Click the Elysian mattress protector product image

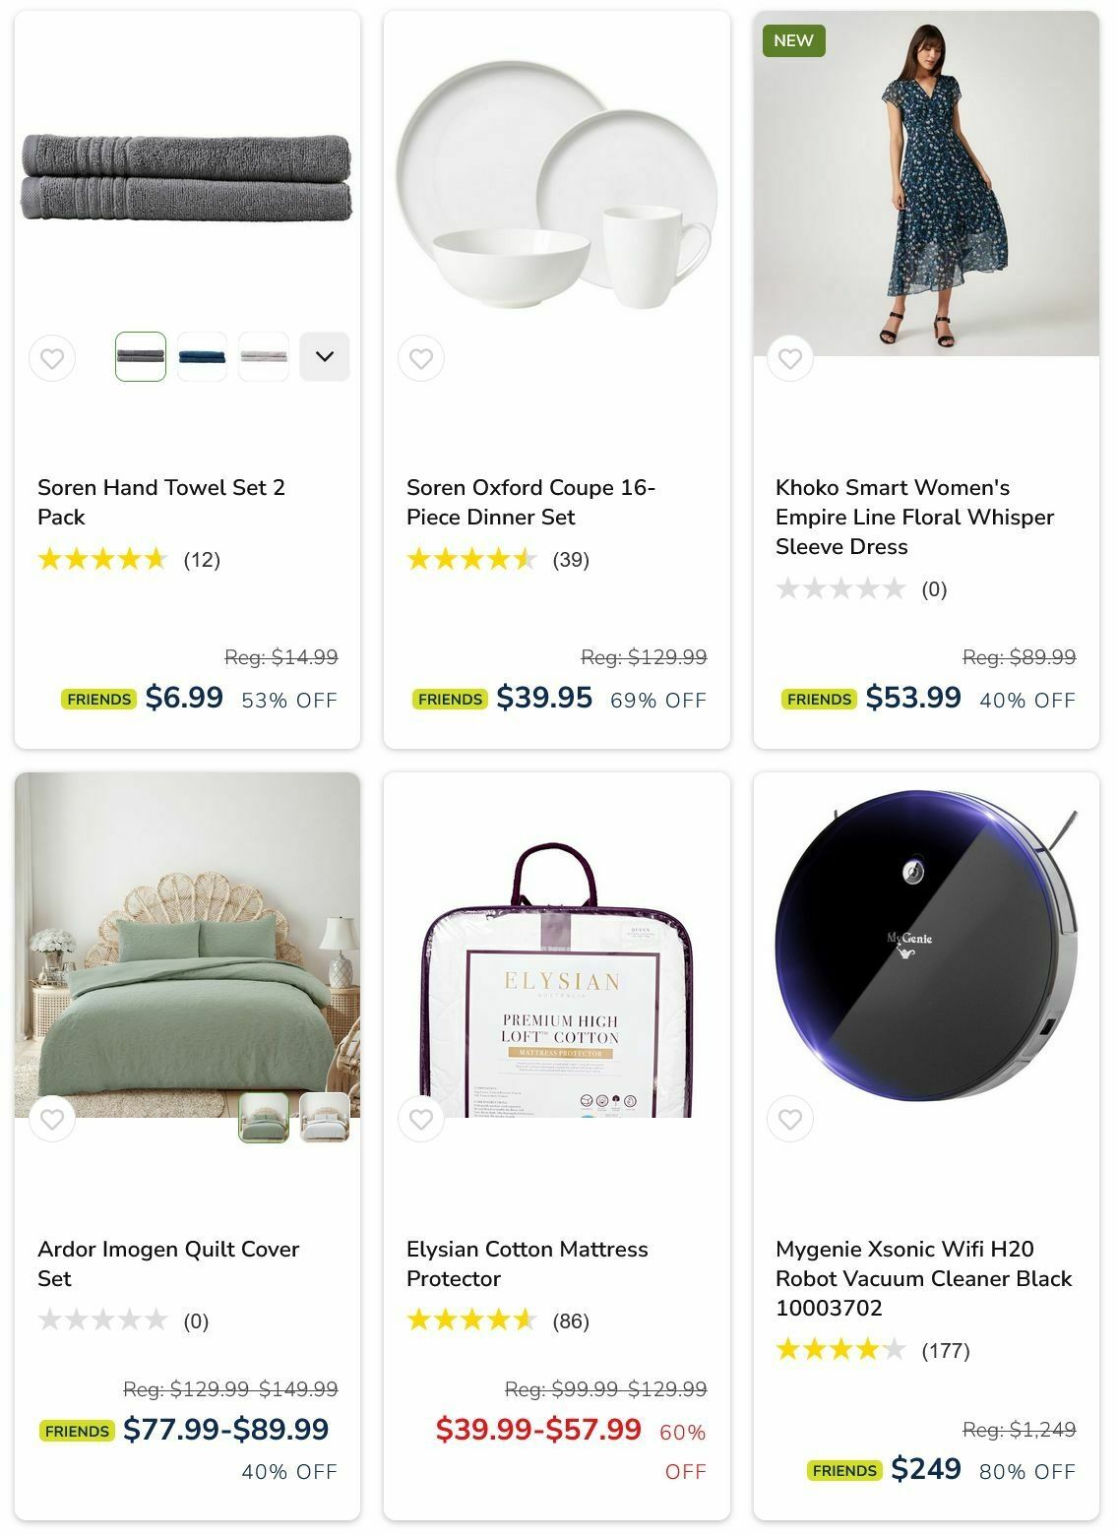coord(557,974)
